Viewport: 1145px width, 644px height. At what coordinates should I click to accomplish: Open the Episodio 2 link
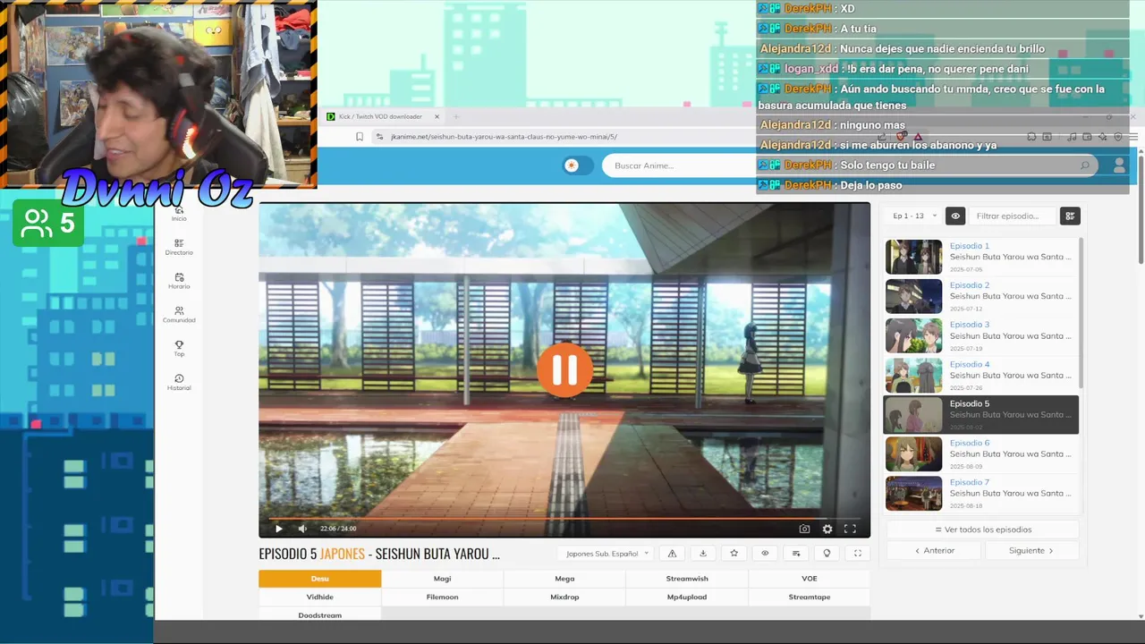pyautogui.click(x=969, y=285)
